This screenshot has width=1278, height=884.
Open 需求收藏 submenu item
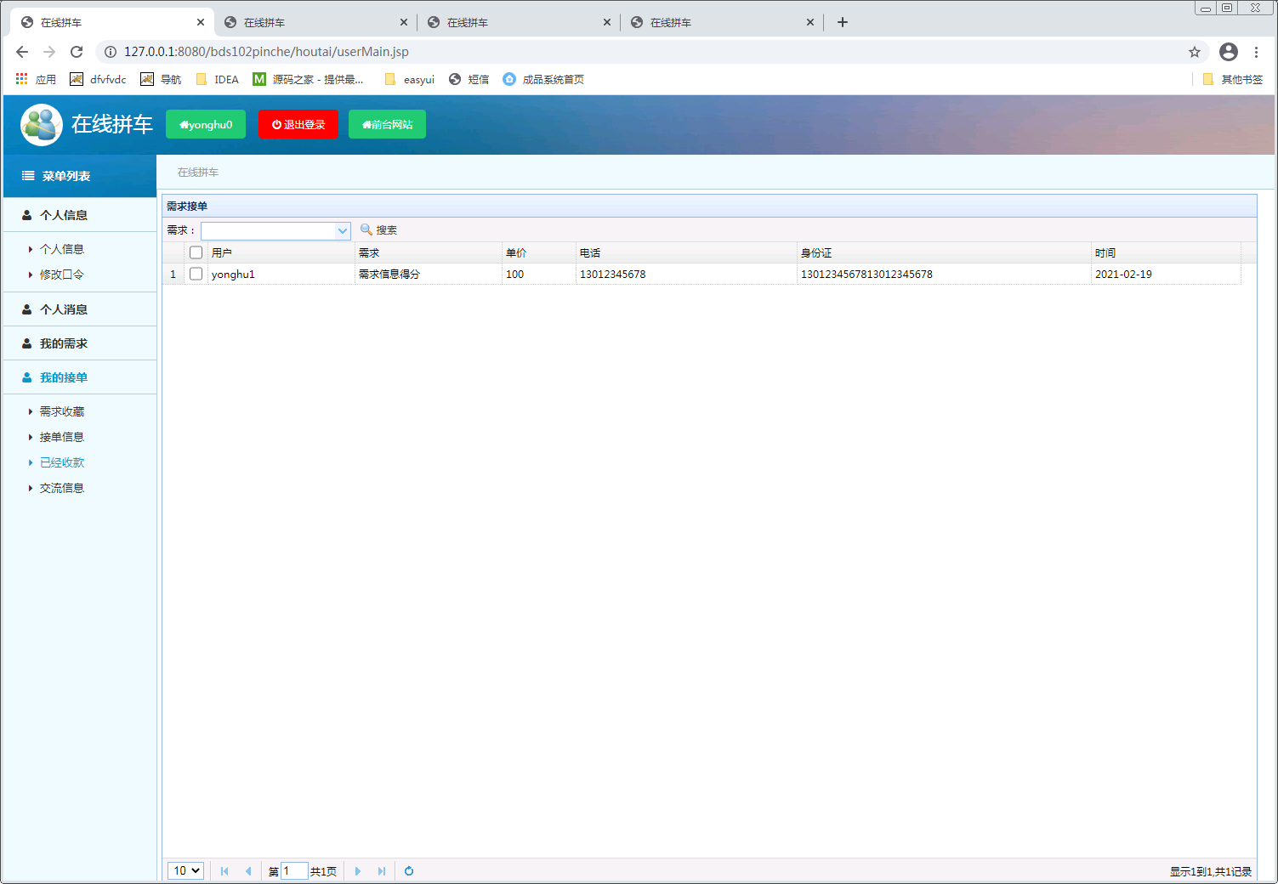62,411
